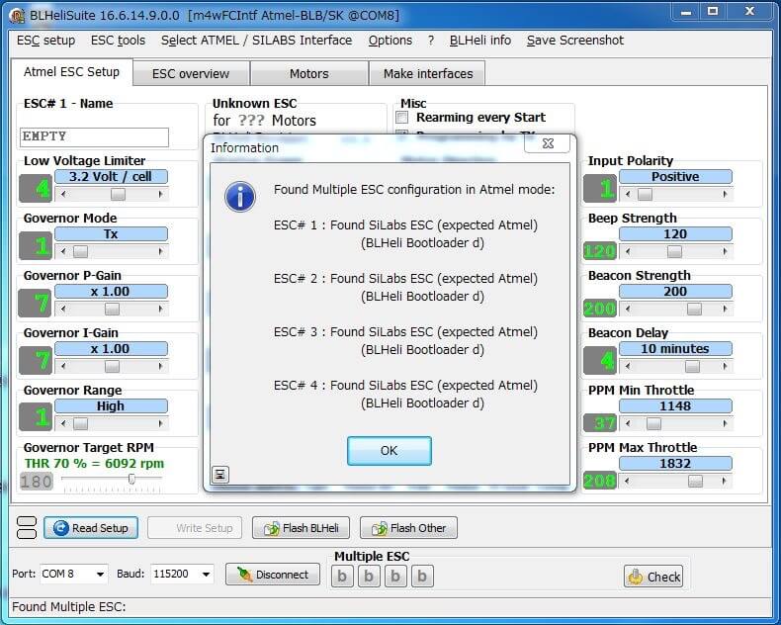
Task: Click the PPM Min Throttle scrollbar thumb
Action: pyautogui.click(x=653, y=423)
